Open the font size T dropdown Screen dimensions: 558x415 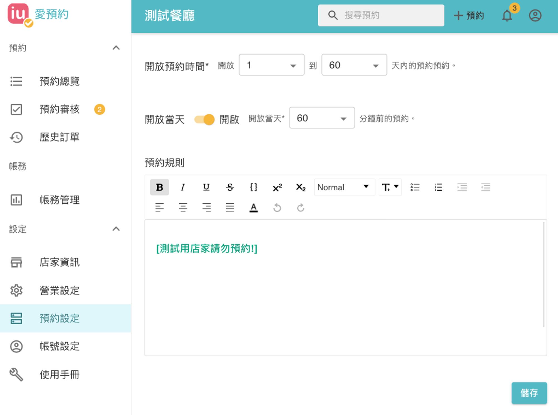tap(390, 187)
